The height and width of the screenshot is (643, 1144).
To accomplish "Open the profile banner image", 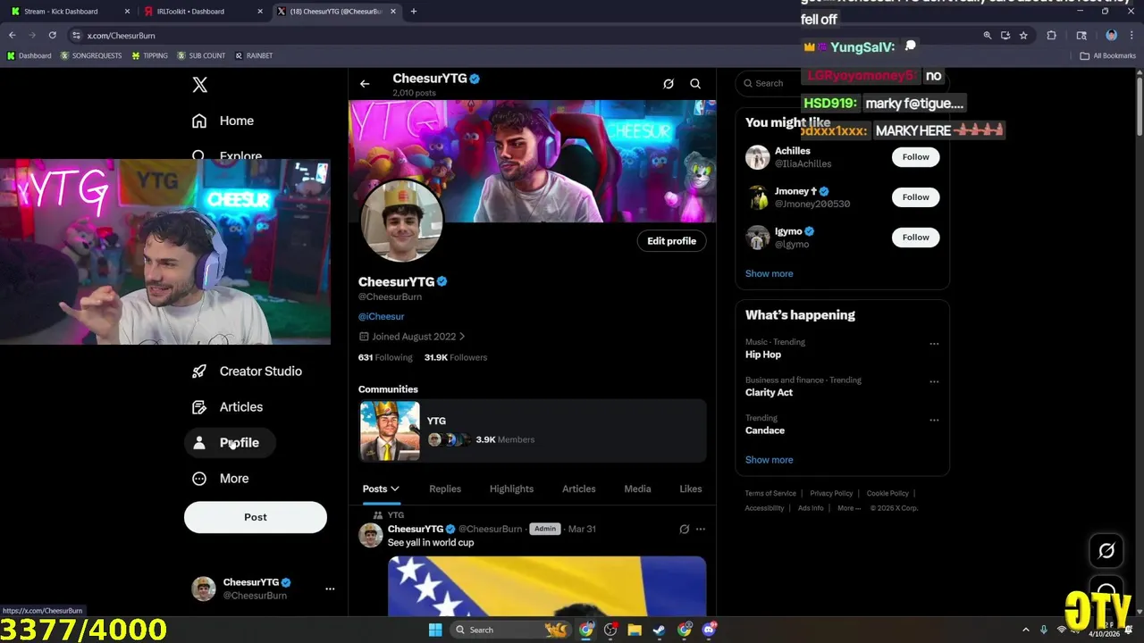I will click(x=533, y=161).
